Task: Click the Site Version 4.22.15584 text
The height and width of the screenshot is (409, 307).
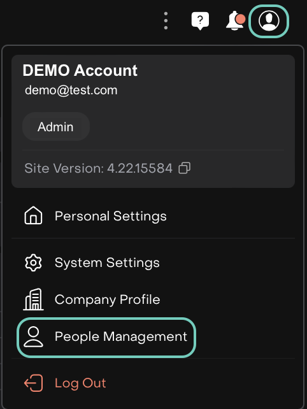Action: tap(98, 168)
